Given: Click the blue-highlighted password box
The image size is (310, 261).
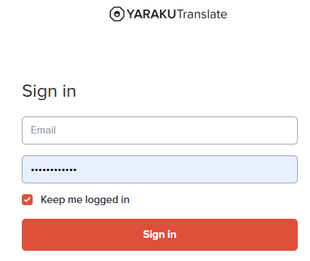Looking at the screenshot, I should [x=159, y=169].
